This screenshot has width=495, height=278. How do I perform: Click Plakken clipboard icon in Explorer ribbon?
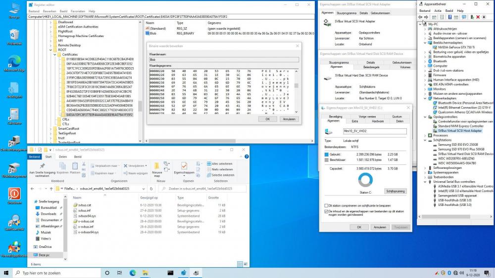[x=75, y=165]
